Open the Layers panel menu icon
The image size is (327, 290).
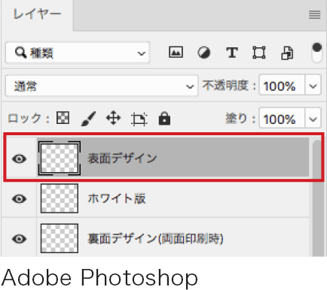point(314,15)
